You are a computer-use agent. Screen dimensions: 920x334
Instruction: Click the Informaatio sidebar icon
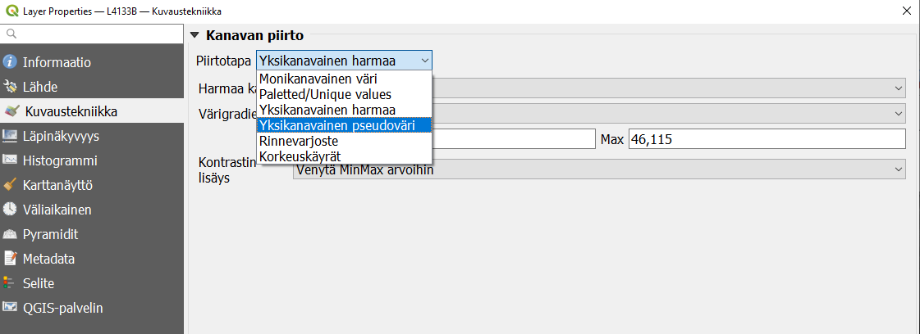click(x=11, y=61)
